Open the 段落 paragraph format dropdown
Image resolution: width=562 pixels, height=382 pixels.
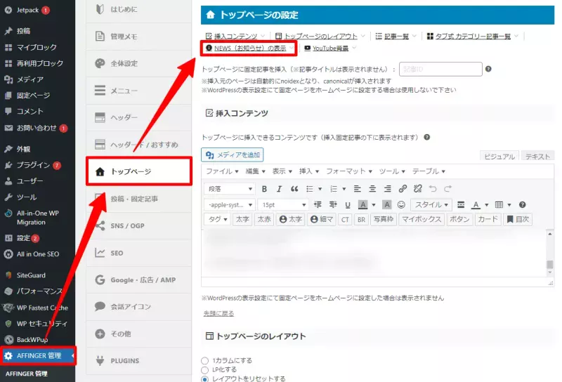click(230, 189)
